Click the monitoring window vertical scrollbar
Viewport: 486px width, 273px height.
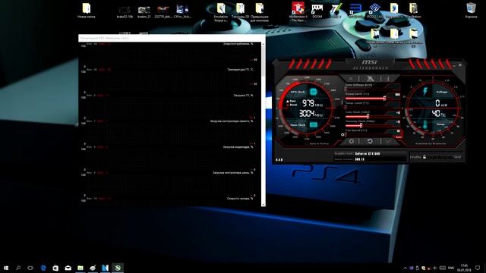pyautogui.click(x=264, y=124)
